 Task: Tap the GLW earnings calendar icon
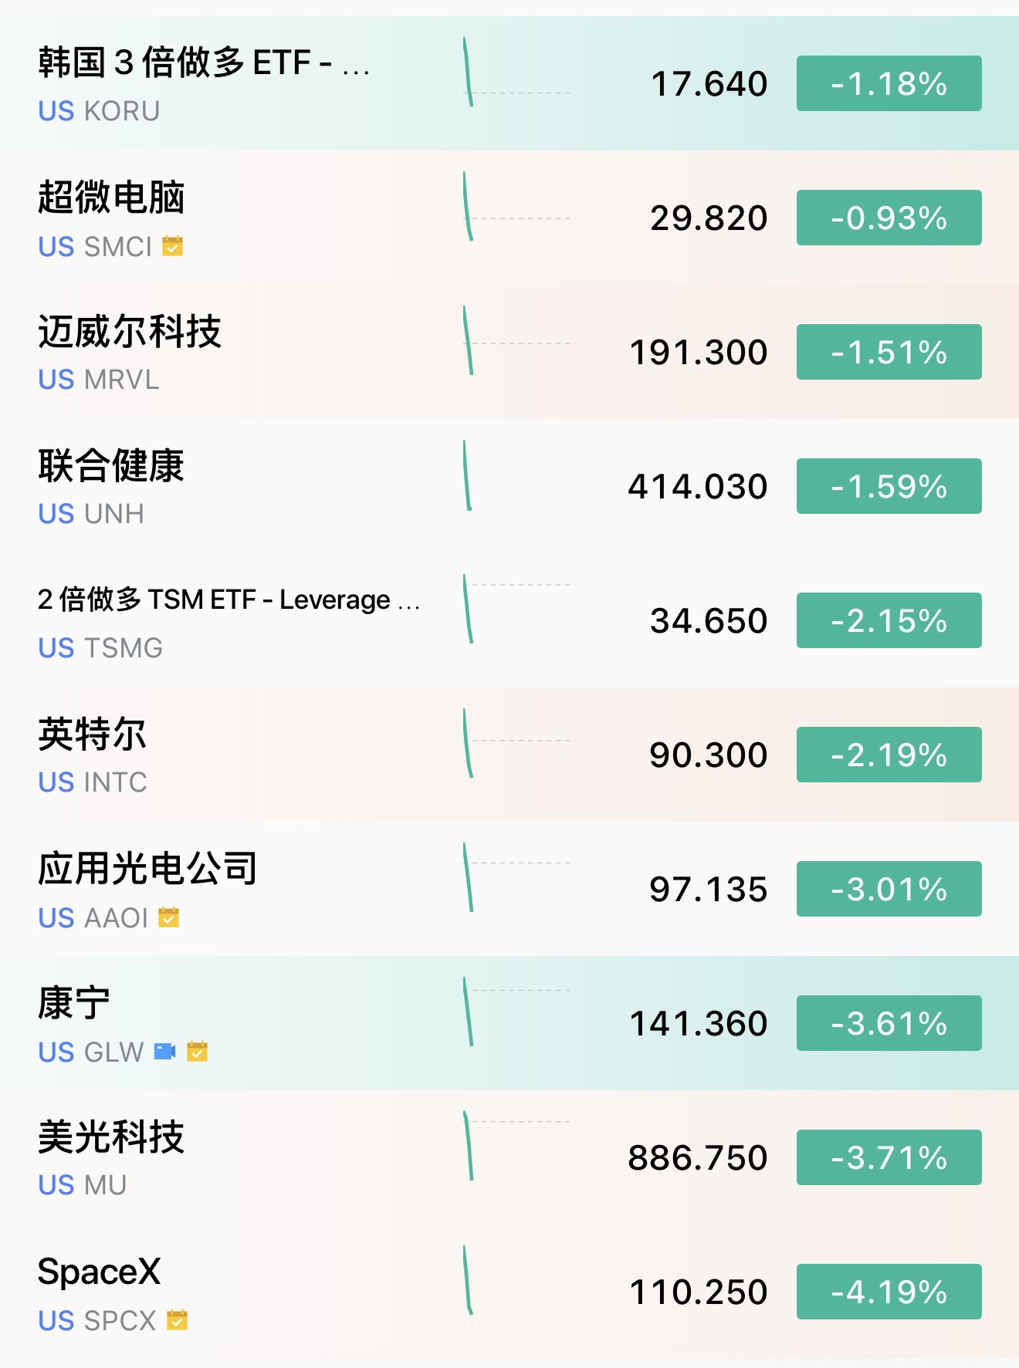click(x=198, y=1052)
